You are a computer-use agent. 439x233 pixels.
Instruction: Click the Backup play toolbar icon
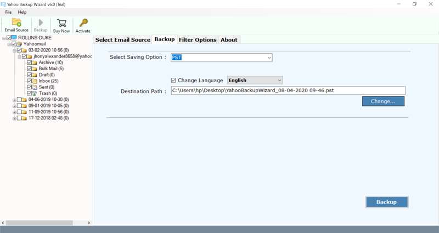click(41, 22)
